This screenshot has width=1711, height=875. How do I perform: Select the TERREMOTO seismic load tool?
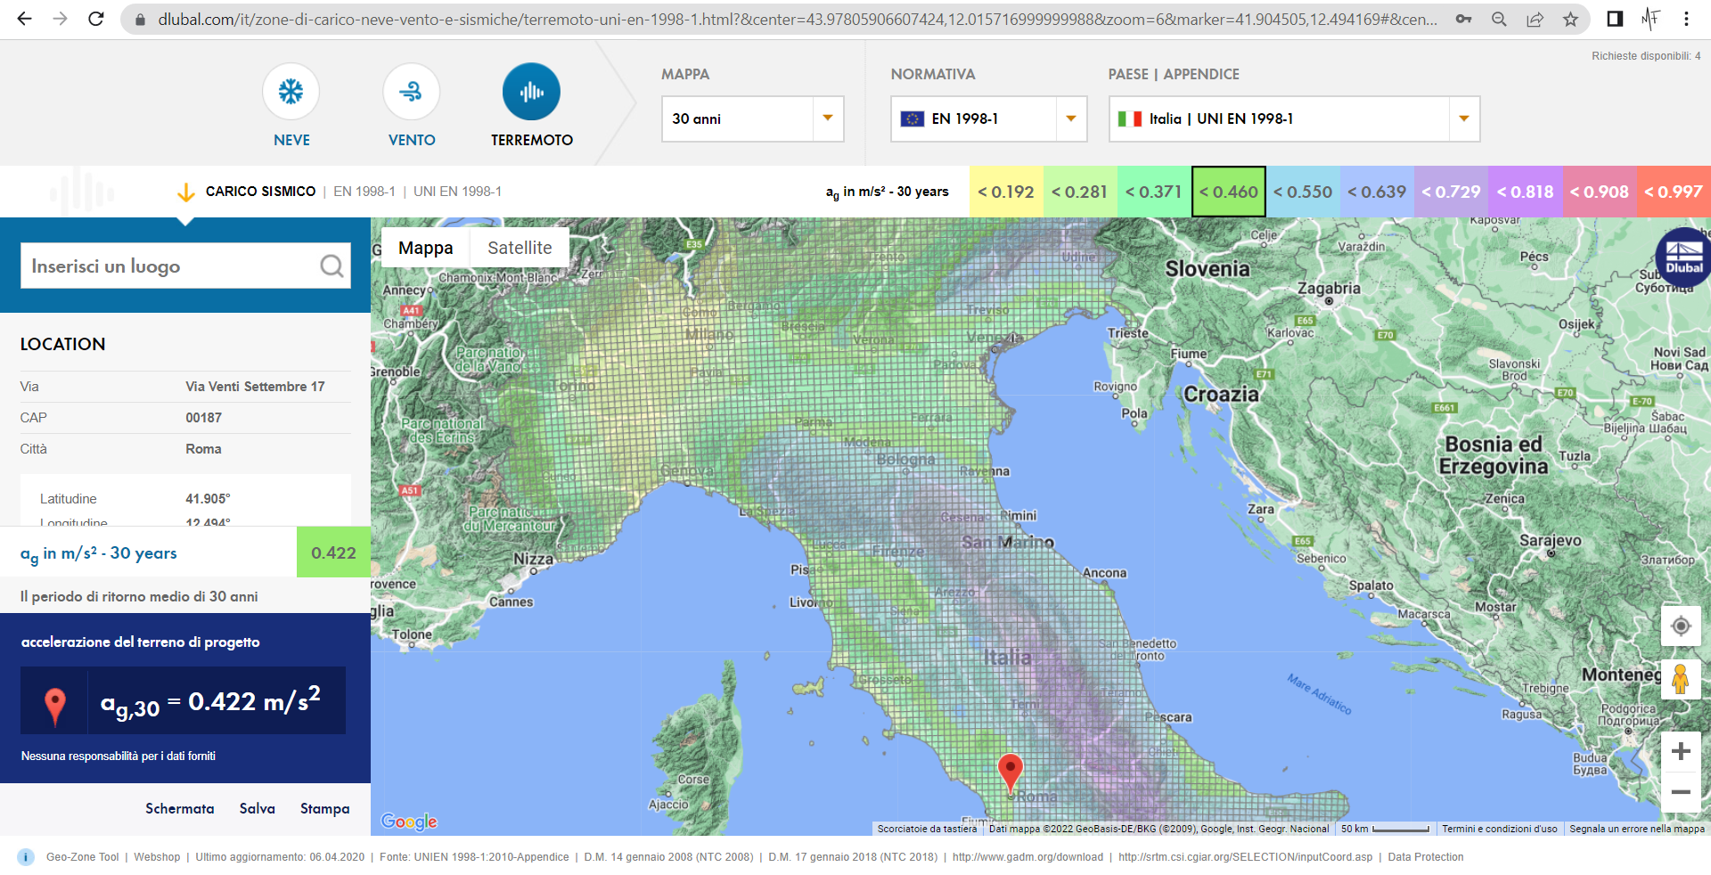click(x=531, y=92)
